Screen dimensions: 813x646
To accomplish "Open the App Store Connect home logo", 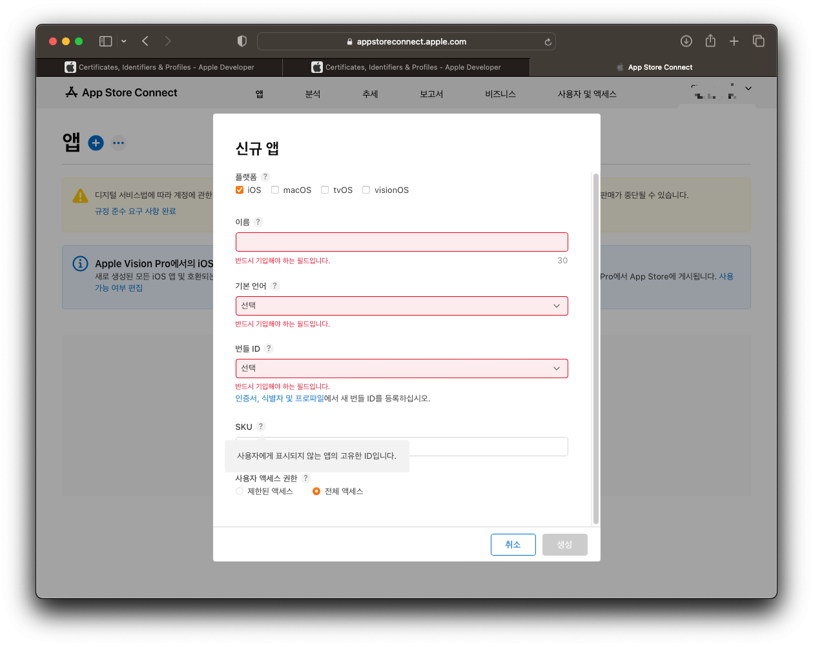I will 121,93.
